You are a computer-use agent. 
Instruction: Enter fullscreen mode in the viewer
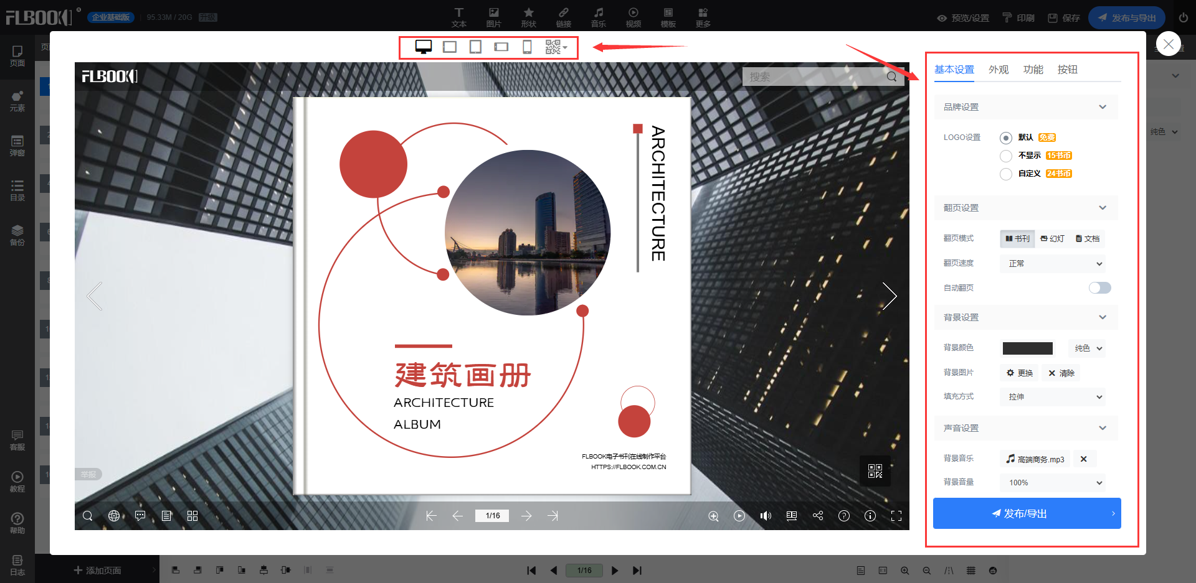(896, 516)
